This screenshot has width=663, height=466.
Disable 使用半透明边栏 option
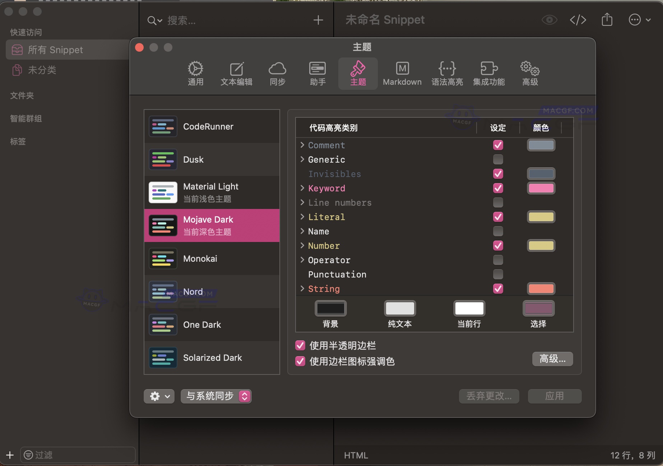tap(300, 345)
